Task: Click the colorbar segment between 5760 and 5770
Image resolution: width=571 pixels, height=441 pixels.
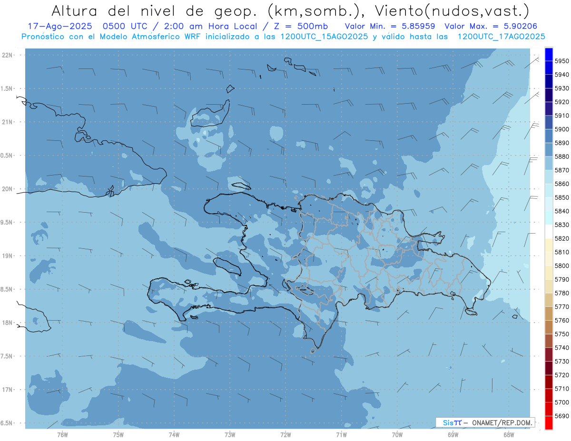Action: tap(549, 314)
